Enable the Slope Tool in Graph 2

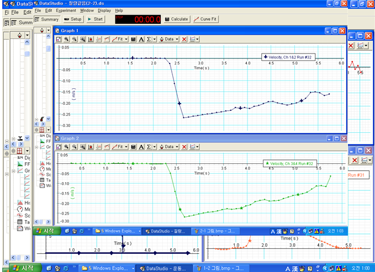(107, 147)
